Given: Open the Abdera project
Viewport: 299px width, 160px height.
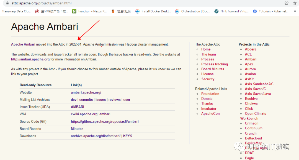Looking at the screenshot, I should point(251,49).
